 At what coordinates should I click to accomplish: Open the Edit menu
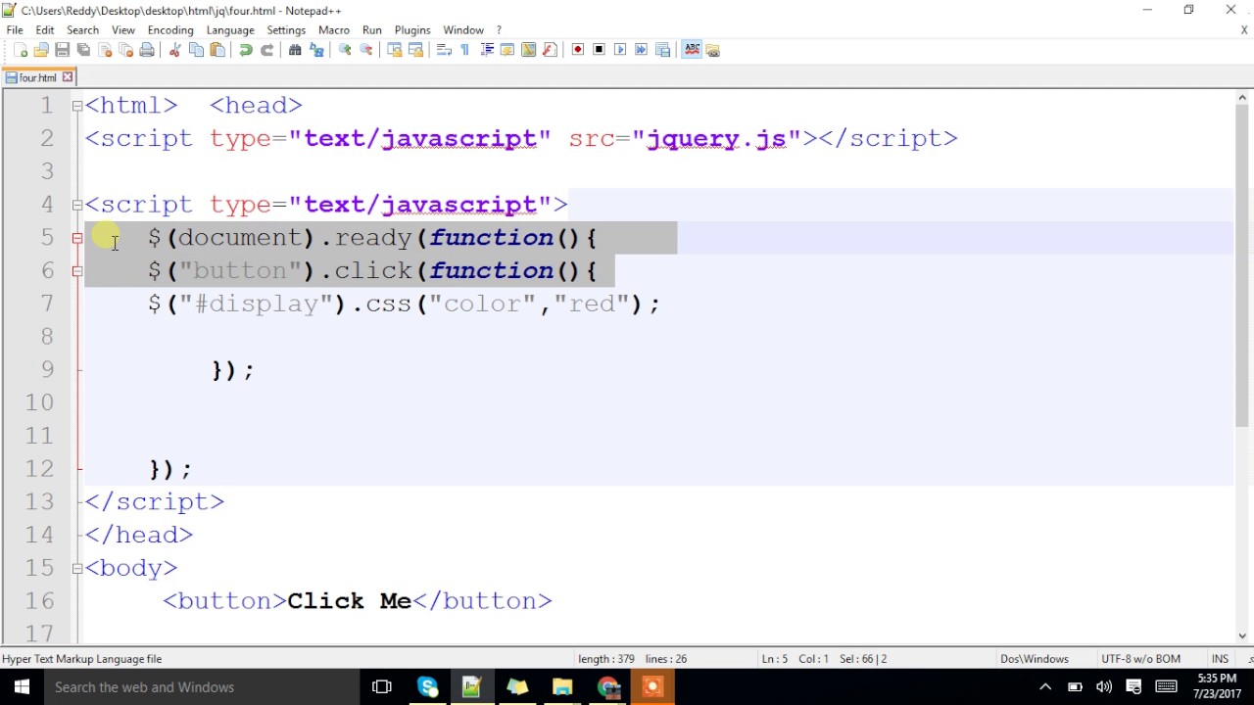coord(45,30)
